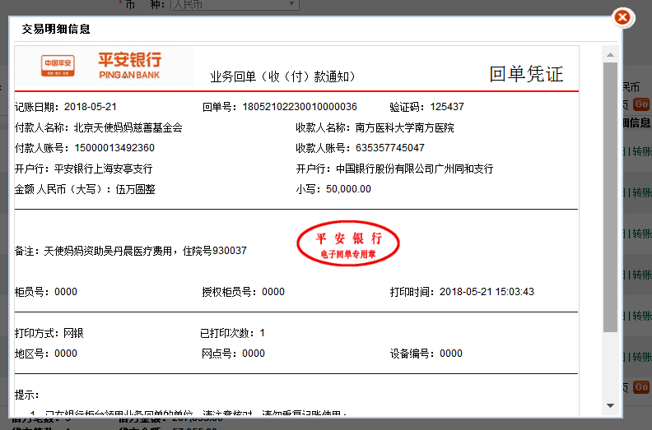The height and width of the screenshot is (430, 652).
Task: Close the 交易明细信息 dialog with the red X
Action: click(x=622, y=17)
